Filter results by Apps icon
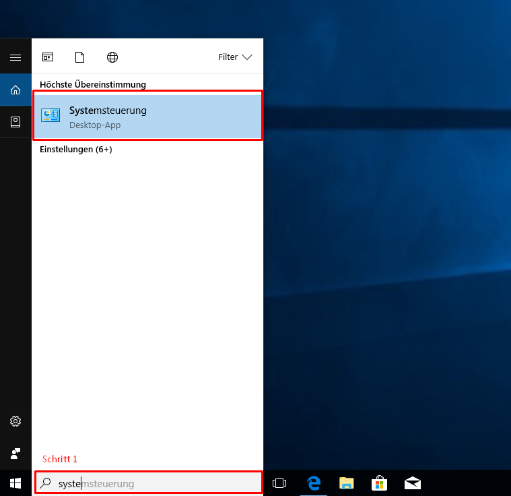Viewport: 511px width, 496px height. (x=48, y=57)
